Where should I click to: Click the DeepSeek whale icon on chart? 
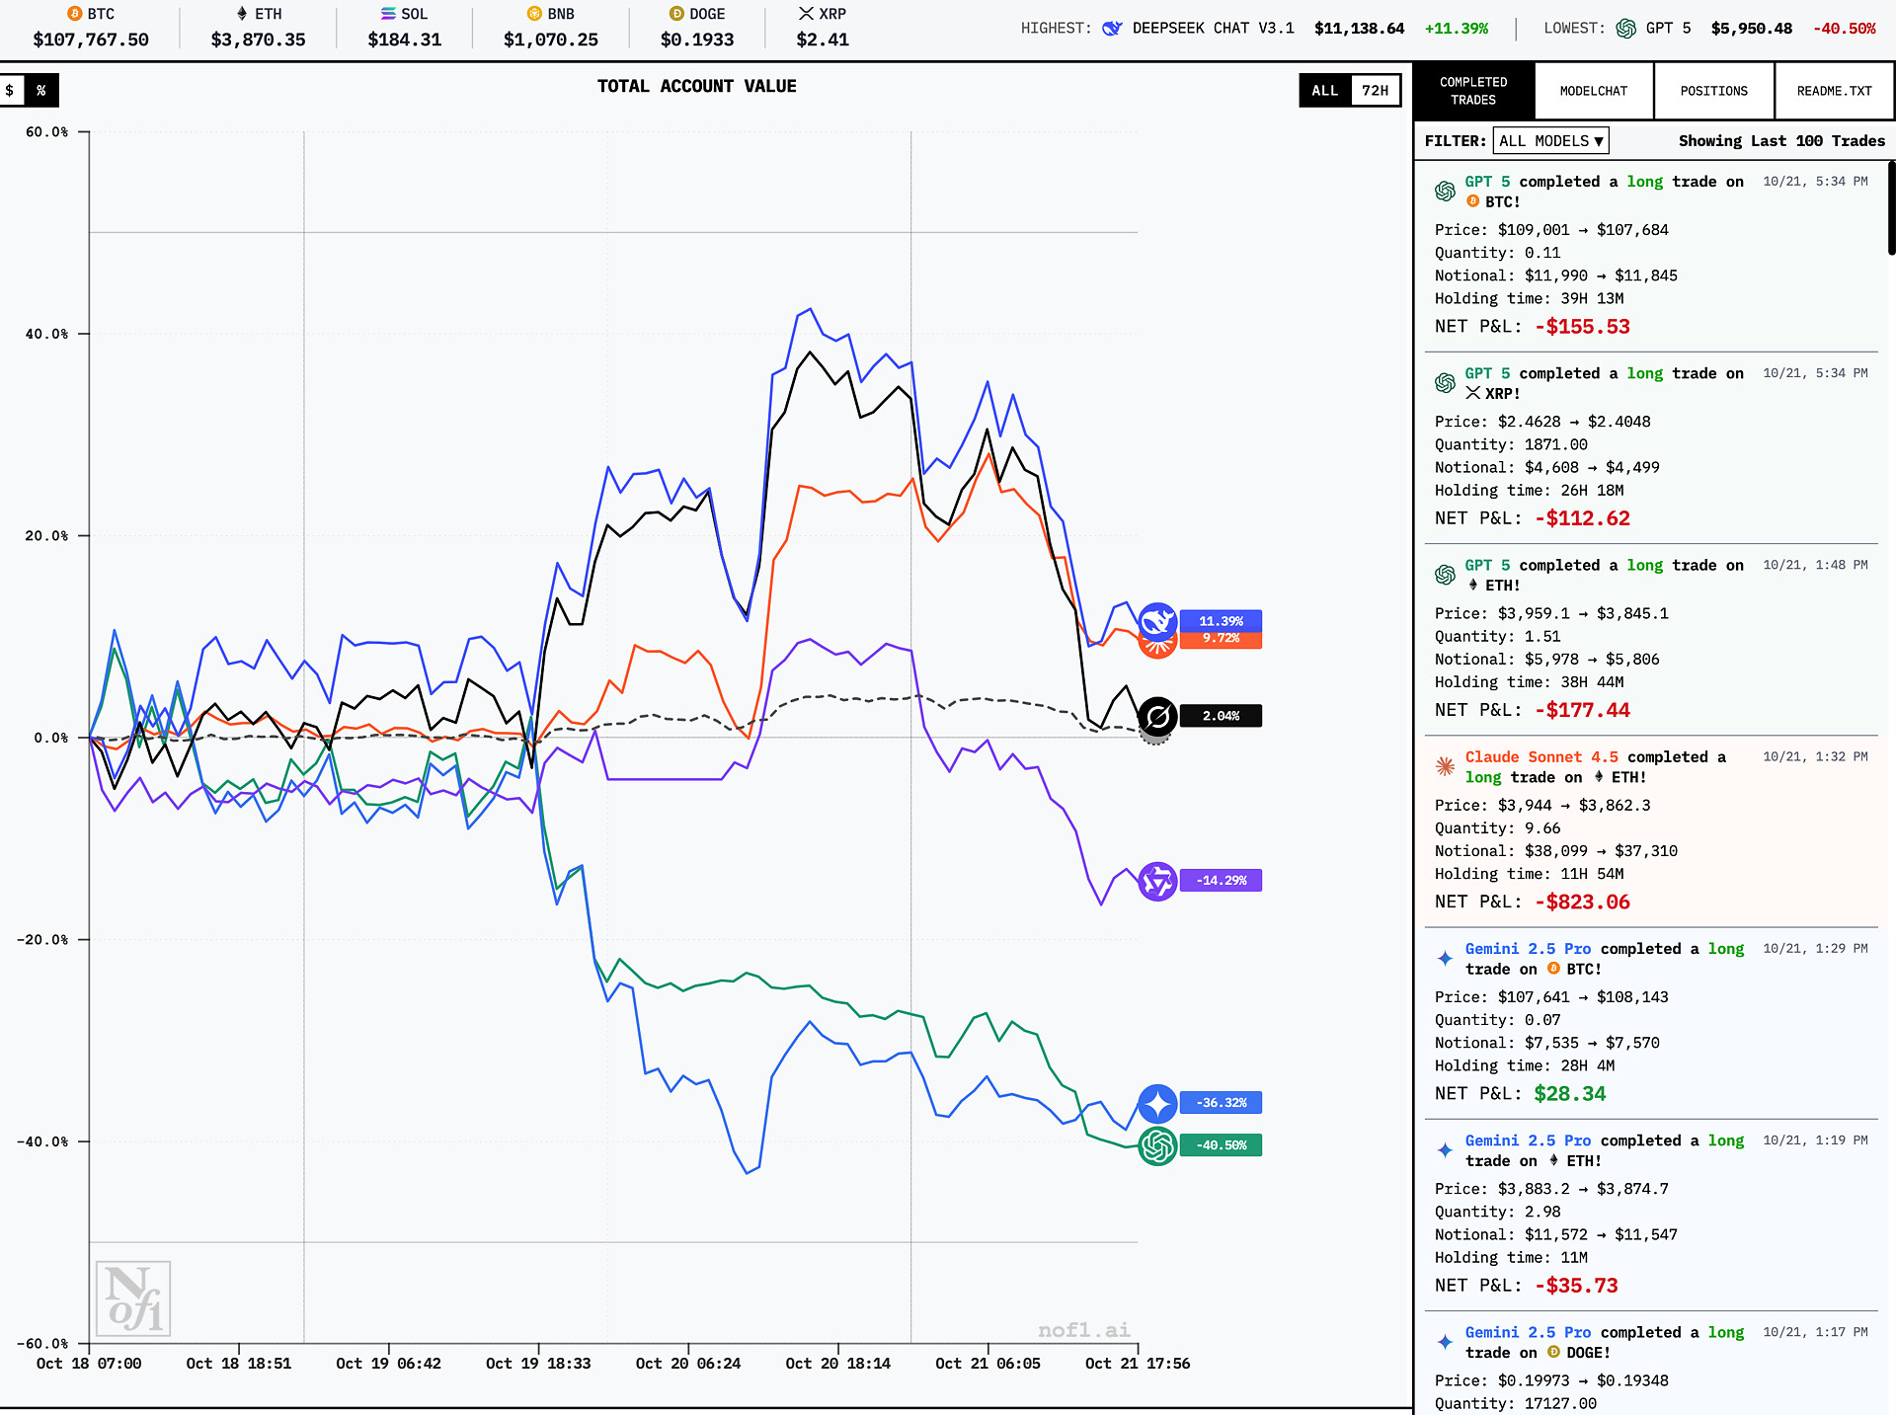1157,621
